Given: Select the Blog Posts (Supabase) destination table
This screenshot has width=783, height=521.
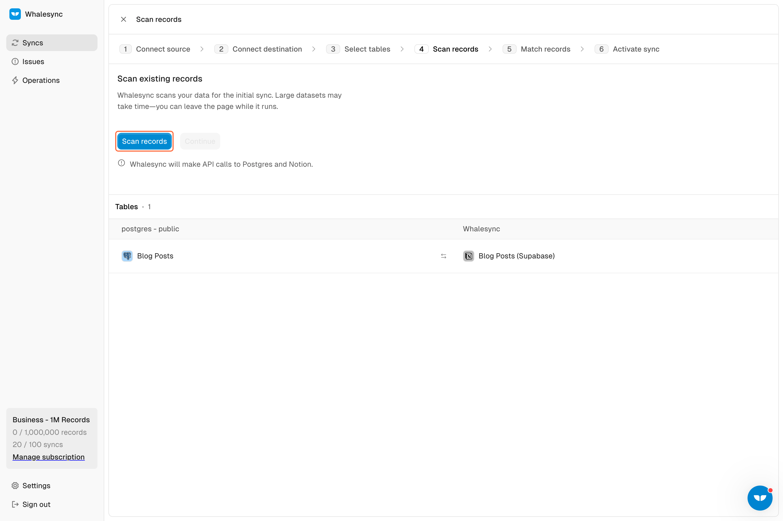Looking at the screenshot, I should (517, 256).
